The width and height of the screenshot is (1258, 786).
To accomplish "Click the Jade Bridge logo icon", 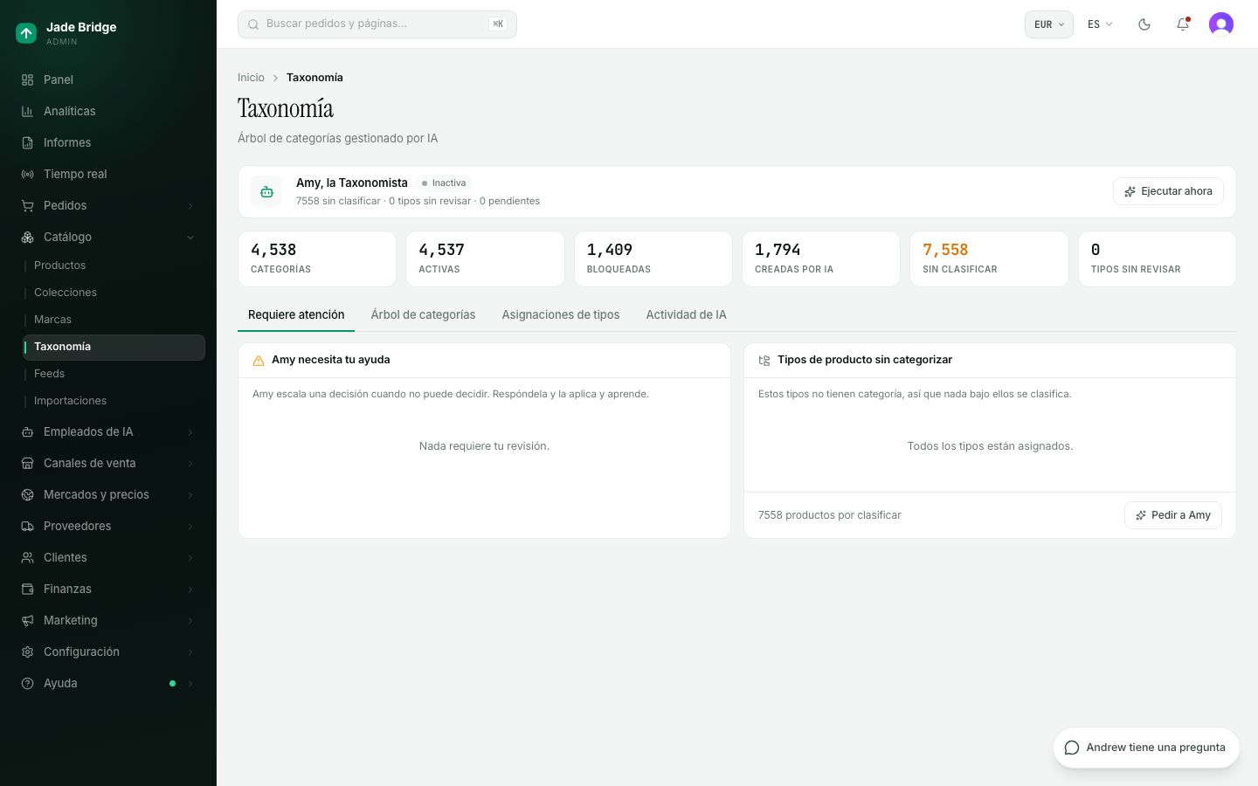I will tap(26, 33).
